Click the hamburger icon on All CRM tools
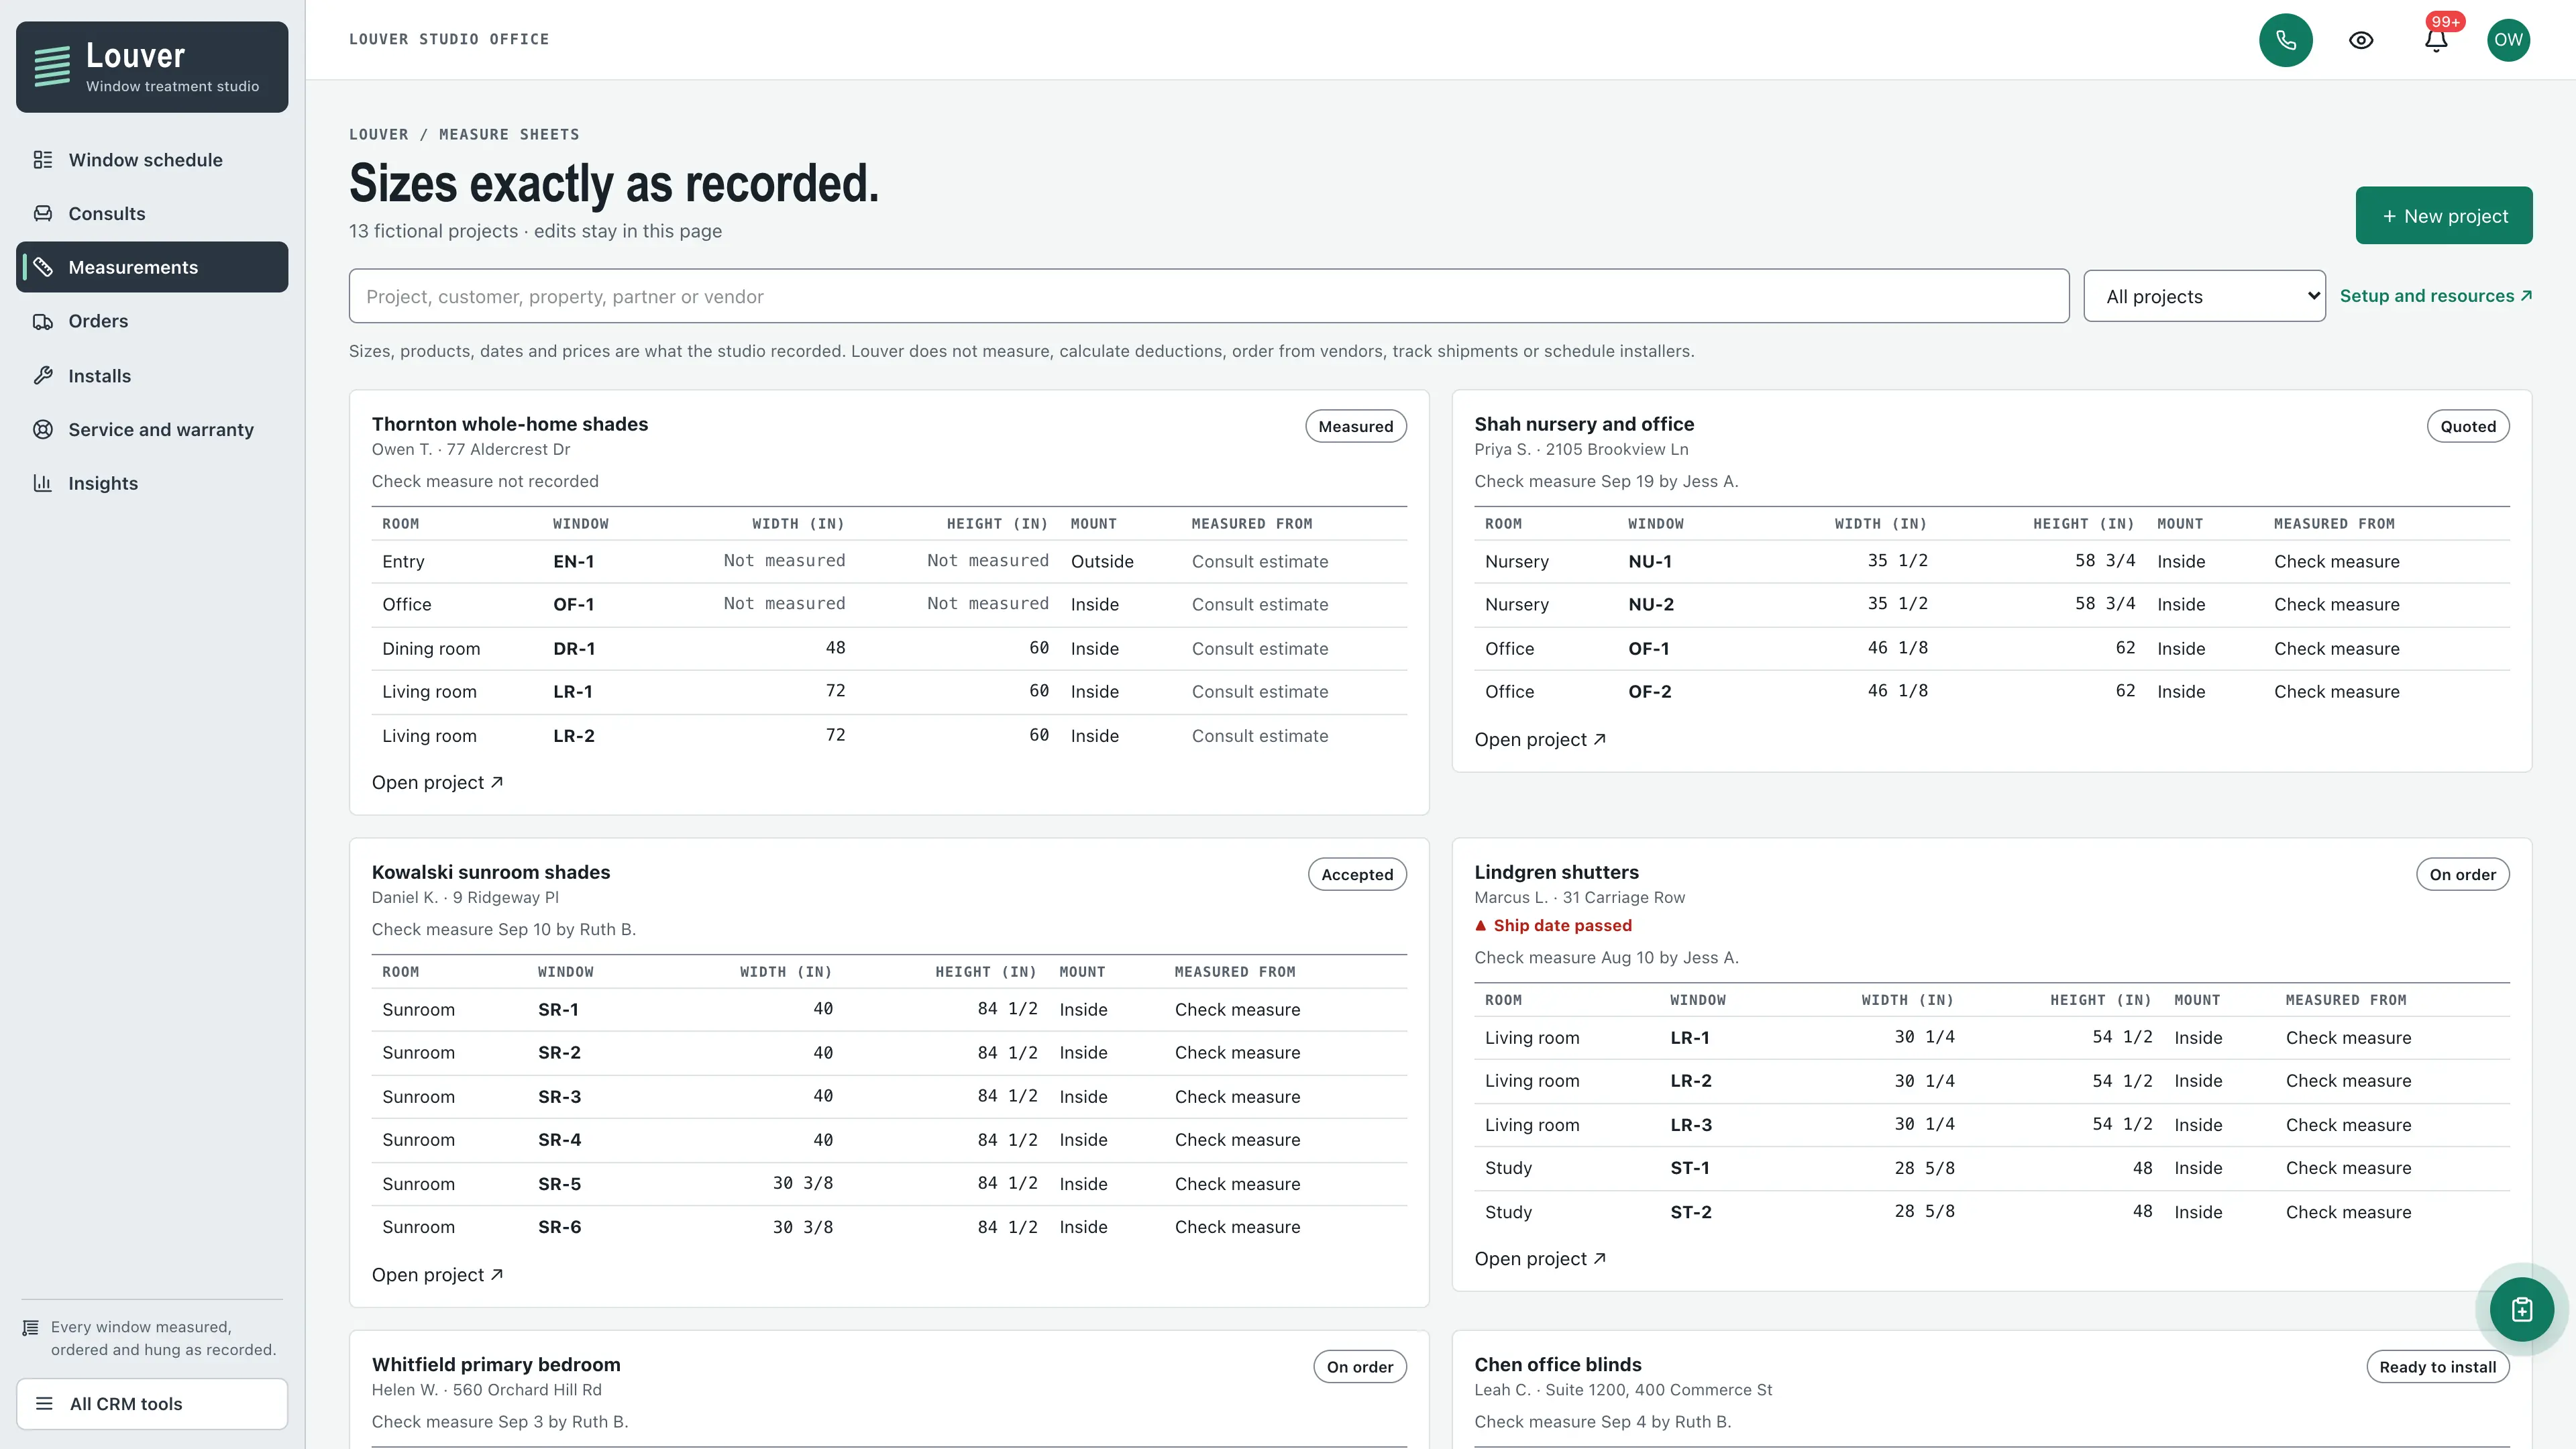Viewport: 2576px width, 1449px height. click(x=44, y=1403)
